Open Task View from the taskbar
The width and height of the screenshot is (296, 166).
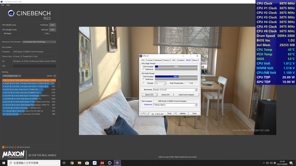pyautogui.click(x=64, y=163)
